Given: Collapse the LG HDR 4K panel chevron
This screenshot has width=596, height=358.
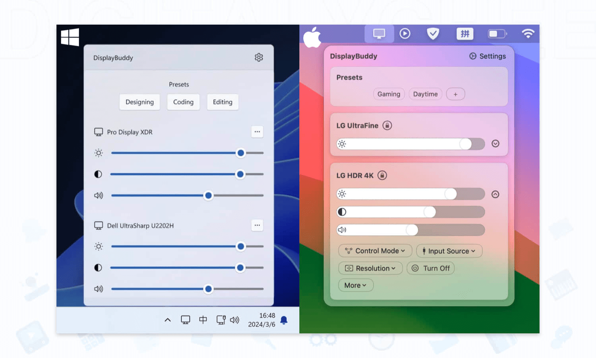Looking at the screenshot, I should tap(495, 194).
